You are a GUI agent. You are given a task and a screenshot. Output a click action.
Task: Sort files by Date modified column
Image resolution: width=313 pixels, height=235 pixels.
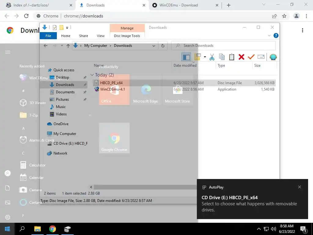click(185, 65)
